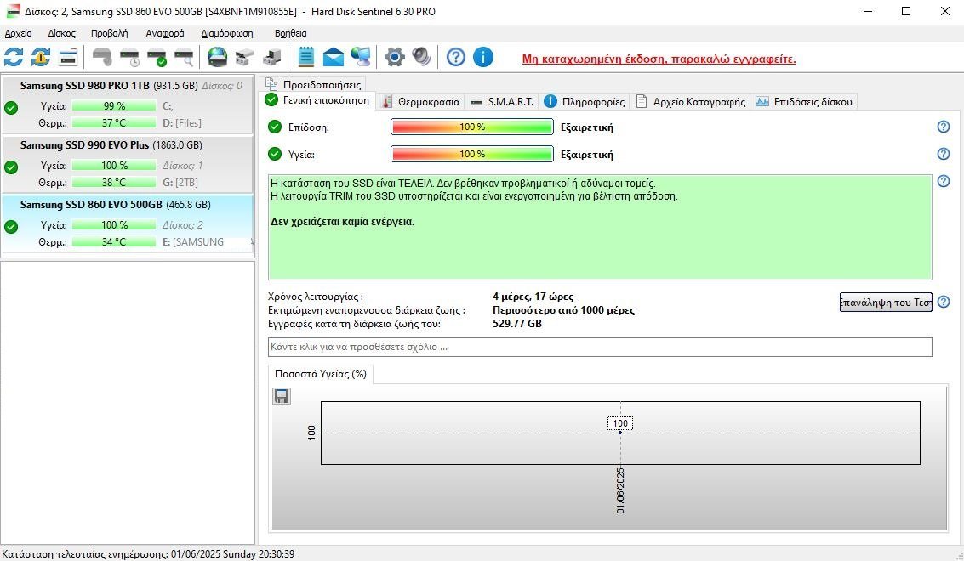
Task: Click the unregistered version registration link
Action: (x=659, y=59)
